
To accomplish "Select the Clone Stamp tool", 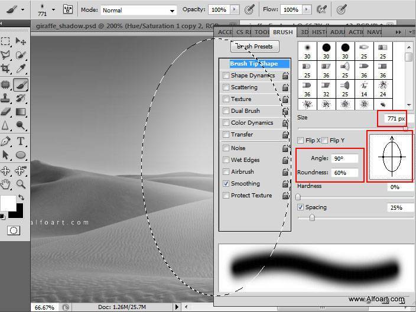I will pyautogui.click(x=6, y=97).
